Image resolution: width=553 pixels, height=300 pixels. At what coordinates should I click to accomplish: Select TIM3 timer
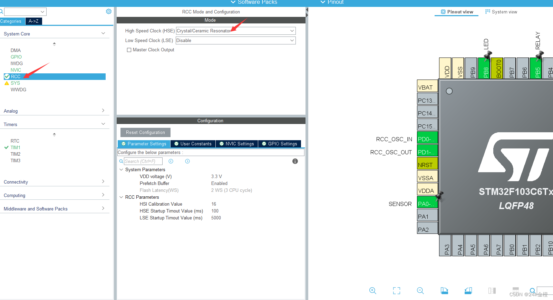click(15, 161)
